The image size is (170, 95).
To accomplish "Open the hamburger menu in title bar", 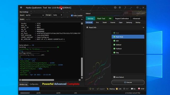I will (21, 7).
